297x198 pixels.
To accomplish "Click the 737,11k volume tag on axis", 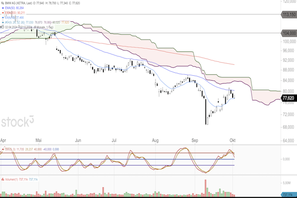I will 289,195.
